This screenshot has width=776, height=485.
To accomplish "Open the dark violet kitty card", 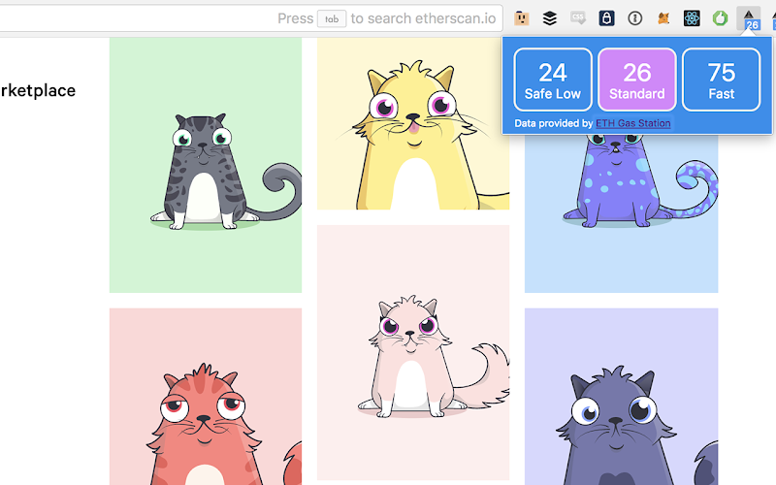I will (621, 397).
